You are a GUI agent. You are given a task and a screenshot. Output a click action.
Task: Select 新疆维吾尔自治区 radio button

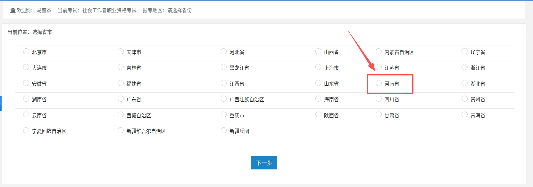click(121, 130)
